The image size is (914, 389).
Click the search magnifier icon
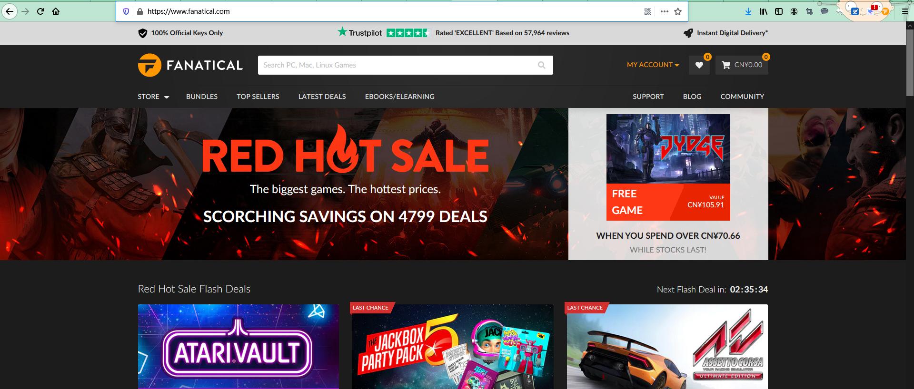click(542, 65)
